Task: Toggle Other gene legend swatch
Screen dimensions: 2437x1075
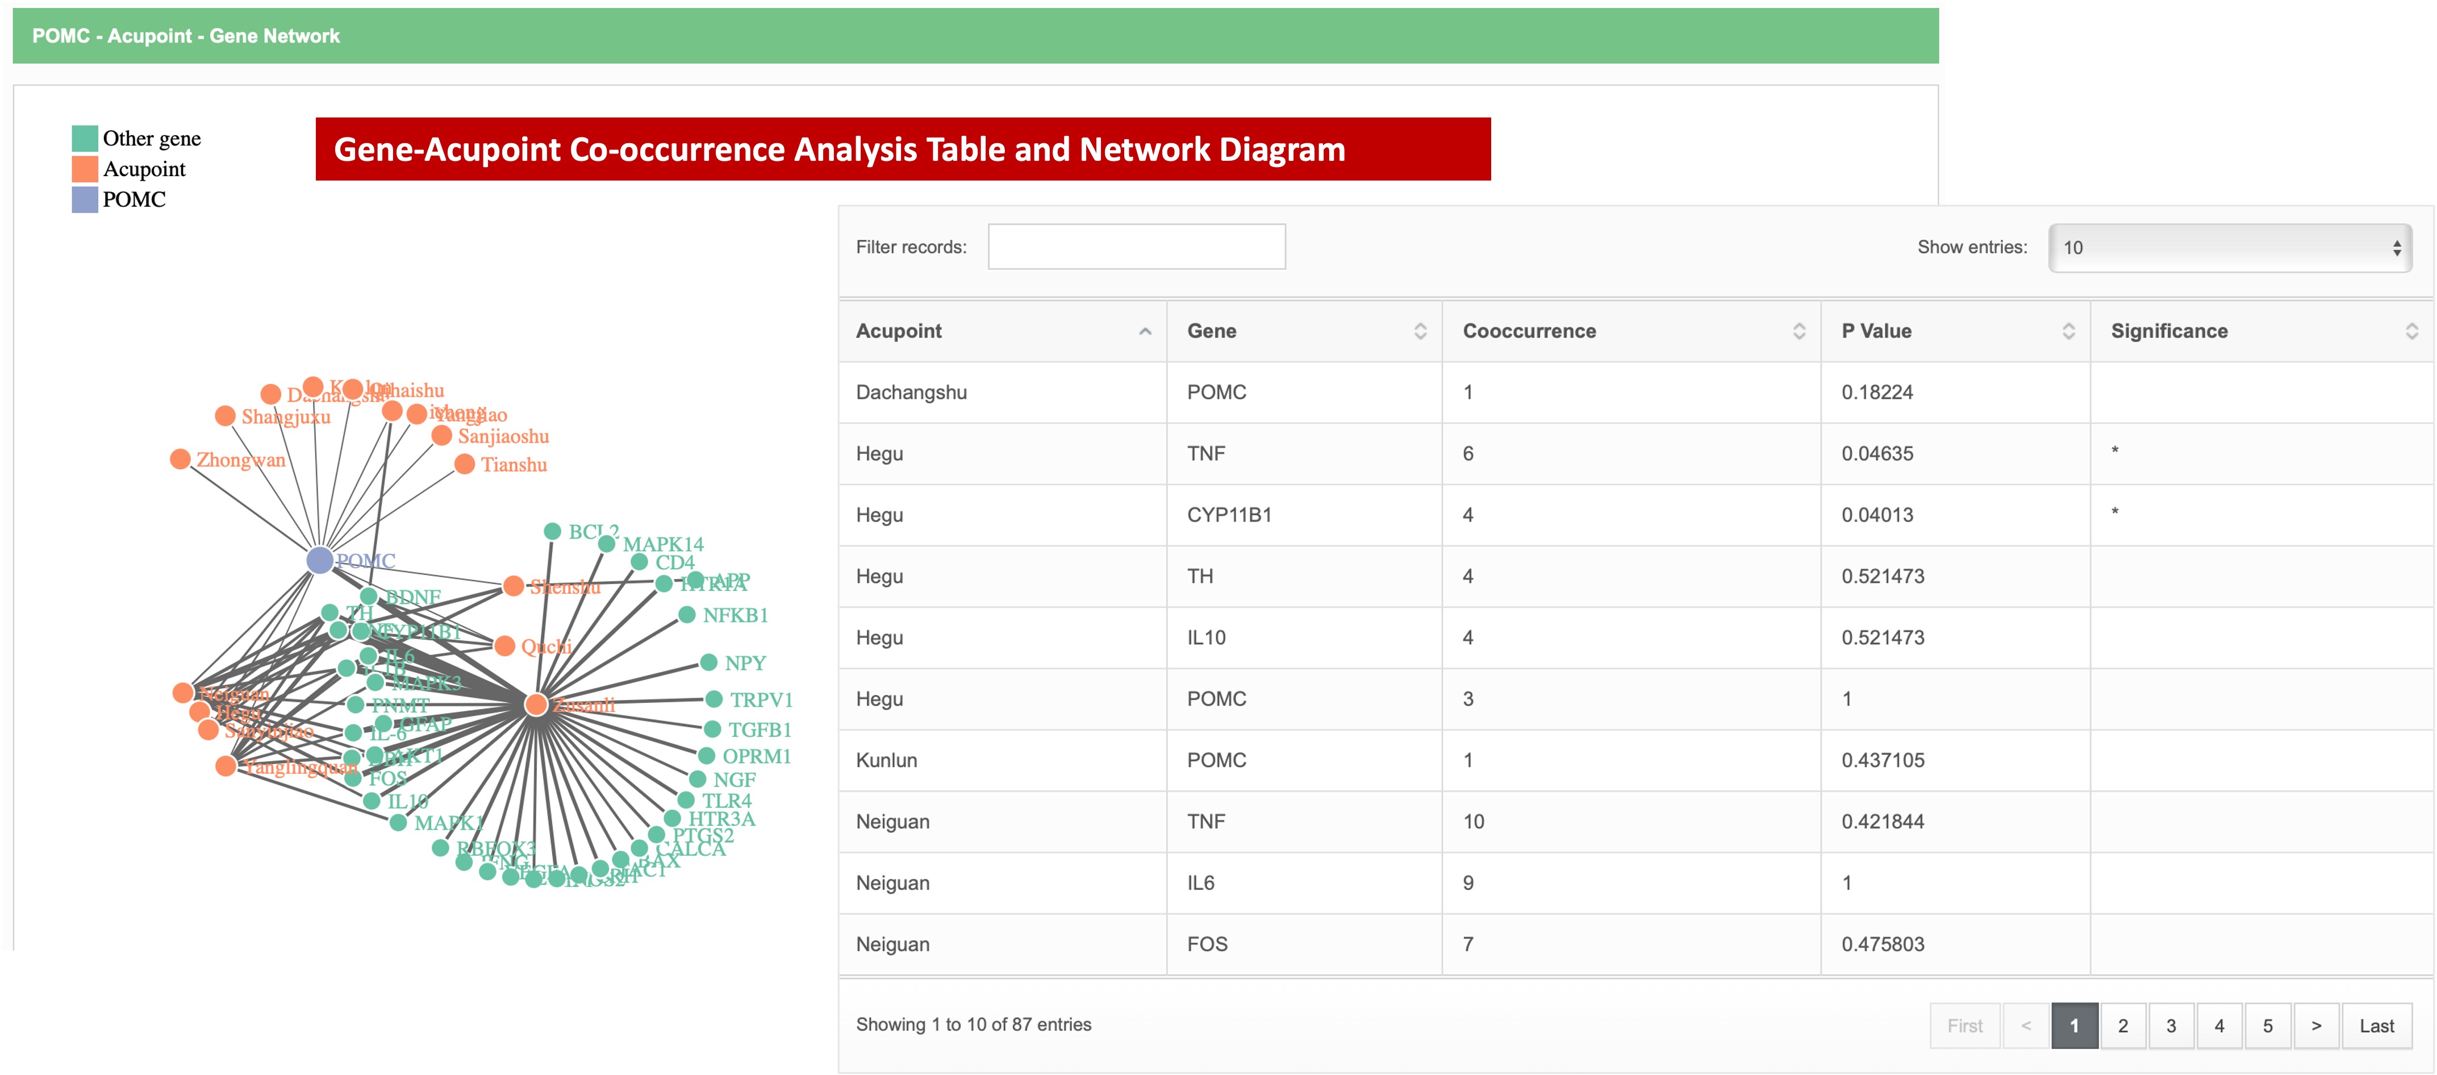Action: [x=85, y=138]
